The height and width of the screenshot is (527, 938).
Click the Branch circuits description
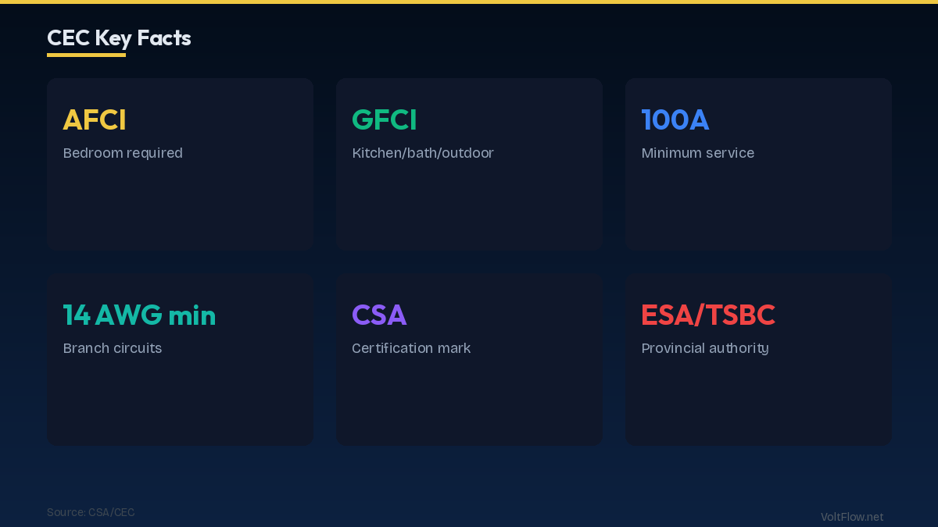[113, 348]
